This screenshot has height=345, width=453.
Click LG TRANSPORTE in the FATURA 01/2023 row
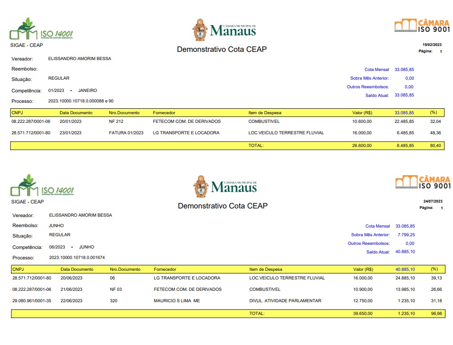186,133
